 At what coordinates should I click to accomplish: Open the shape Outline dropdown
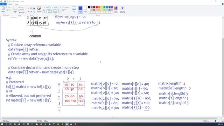[x=66, y=7]
